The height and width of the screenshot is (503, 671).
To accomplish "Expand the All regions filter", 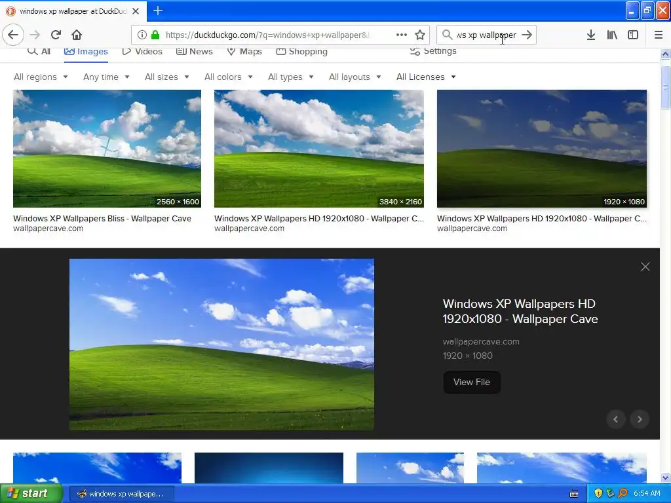I will (41, 77).
